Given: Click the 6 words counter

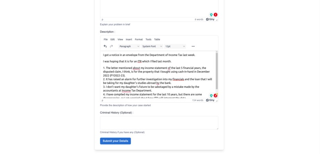Looking at the screenshot, I should point(199,19).
